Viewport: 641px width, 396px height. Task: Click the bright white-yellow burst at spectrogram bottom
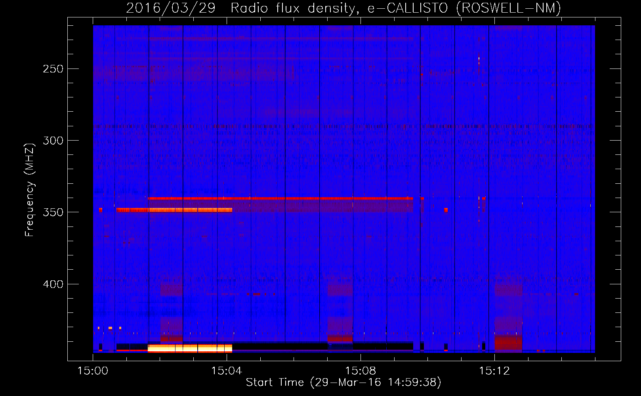click(x=190, y=348)
